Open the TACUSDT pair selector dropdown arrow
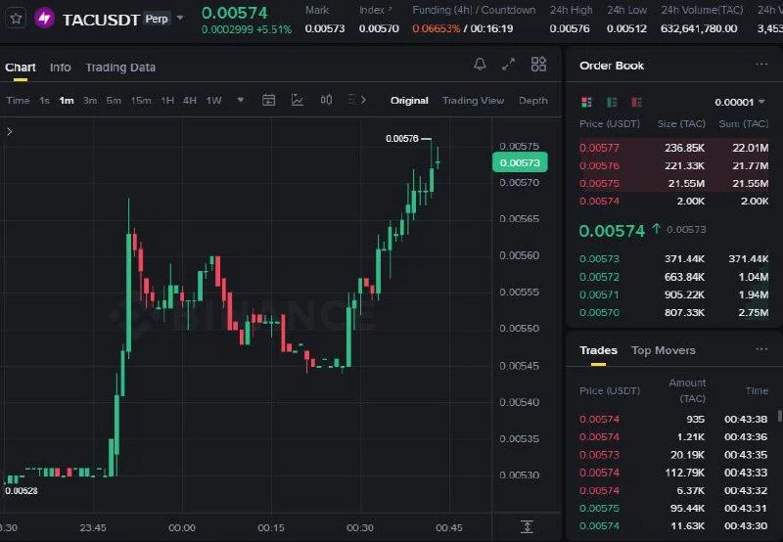The image size is (783, 542). coord(180,19)
